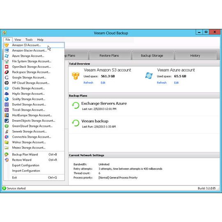The image size is (222, 222).
Task: Click the Mezeo Storage Account icon
Action: pyautogui.click(x=7, y=148)
